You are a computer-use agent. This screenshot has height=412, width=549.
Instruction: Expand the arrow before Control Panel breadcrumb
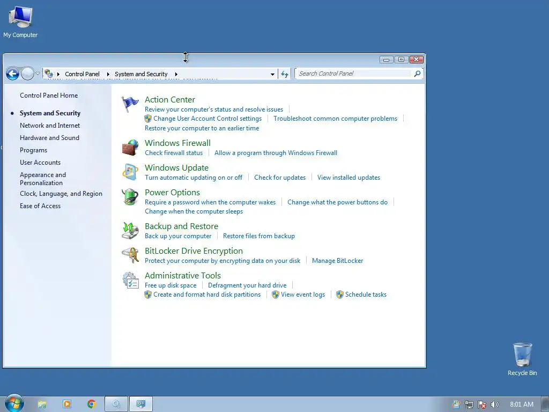pos(58,74)
